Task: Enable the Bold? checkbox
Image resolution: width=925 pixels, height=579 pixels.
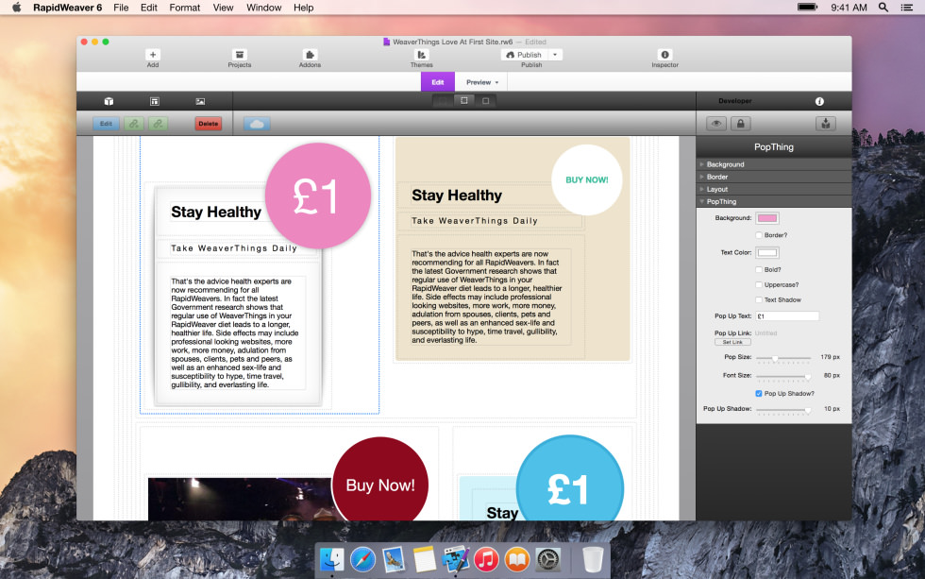Action: (x=759, y=269)
